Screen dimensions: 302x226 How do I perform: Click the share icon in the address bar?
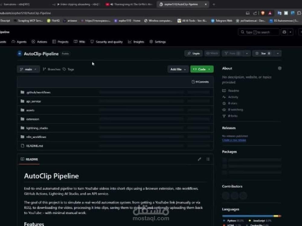coord(255,13)
